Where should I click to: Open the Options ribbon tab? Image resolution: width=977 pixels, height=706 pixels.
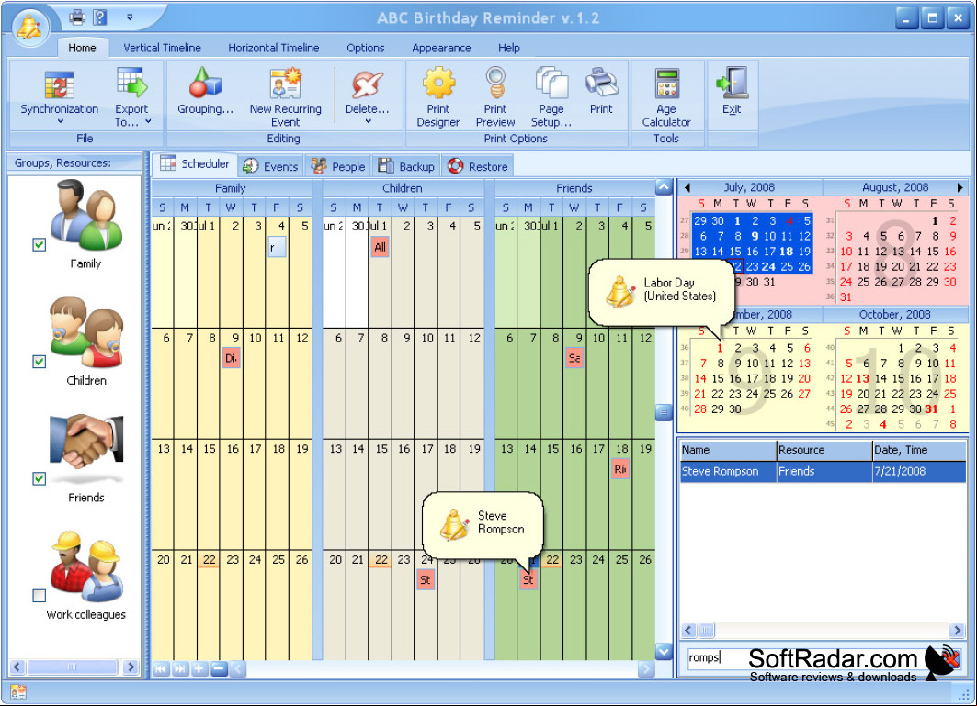(366, 48)
